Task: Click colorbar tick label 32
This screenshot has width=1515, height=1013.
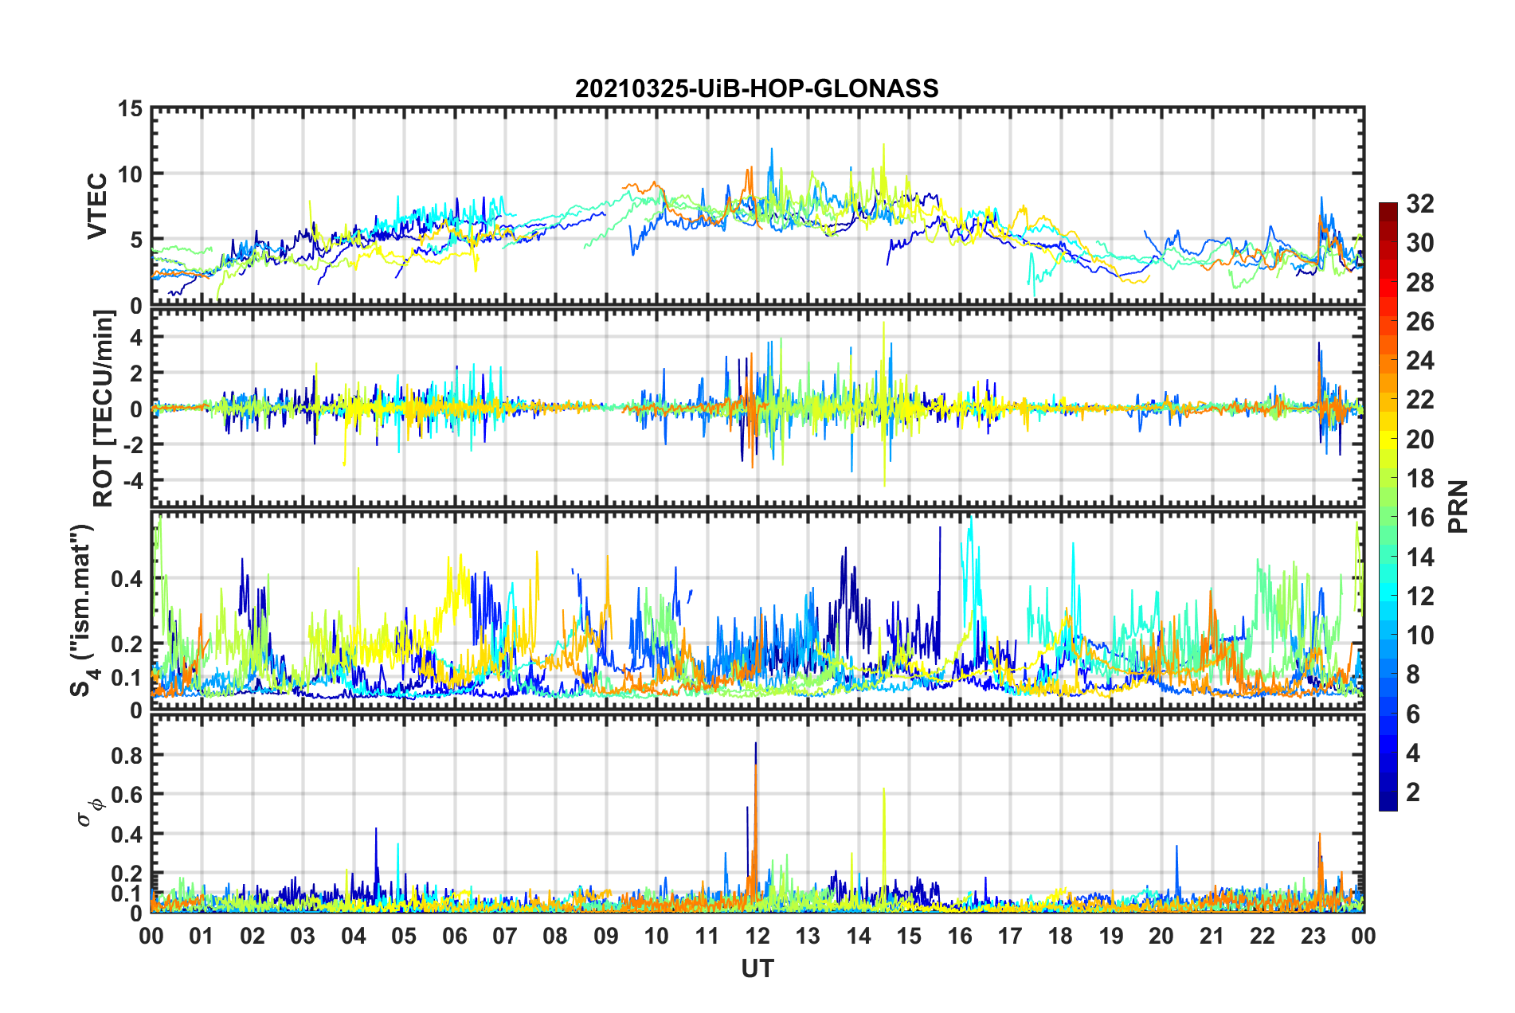Action: (x=1420, y=204)
